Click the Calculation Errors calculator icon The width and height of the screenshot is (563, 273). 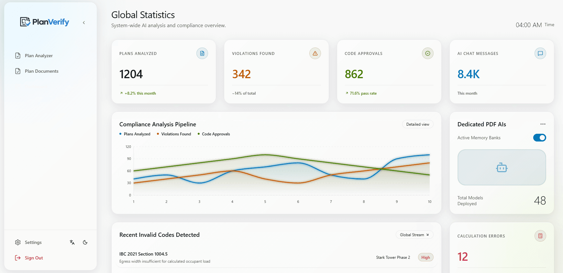[x=540, y=236]
